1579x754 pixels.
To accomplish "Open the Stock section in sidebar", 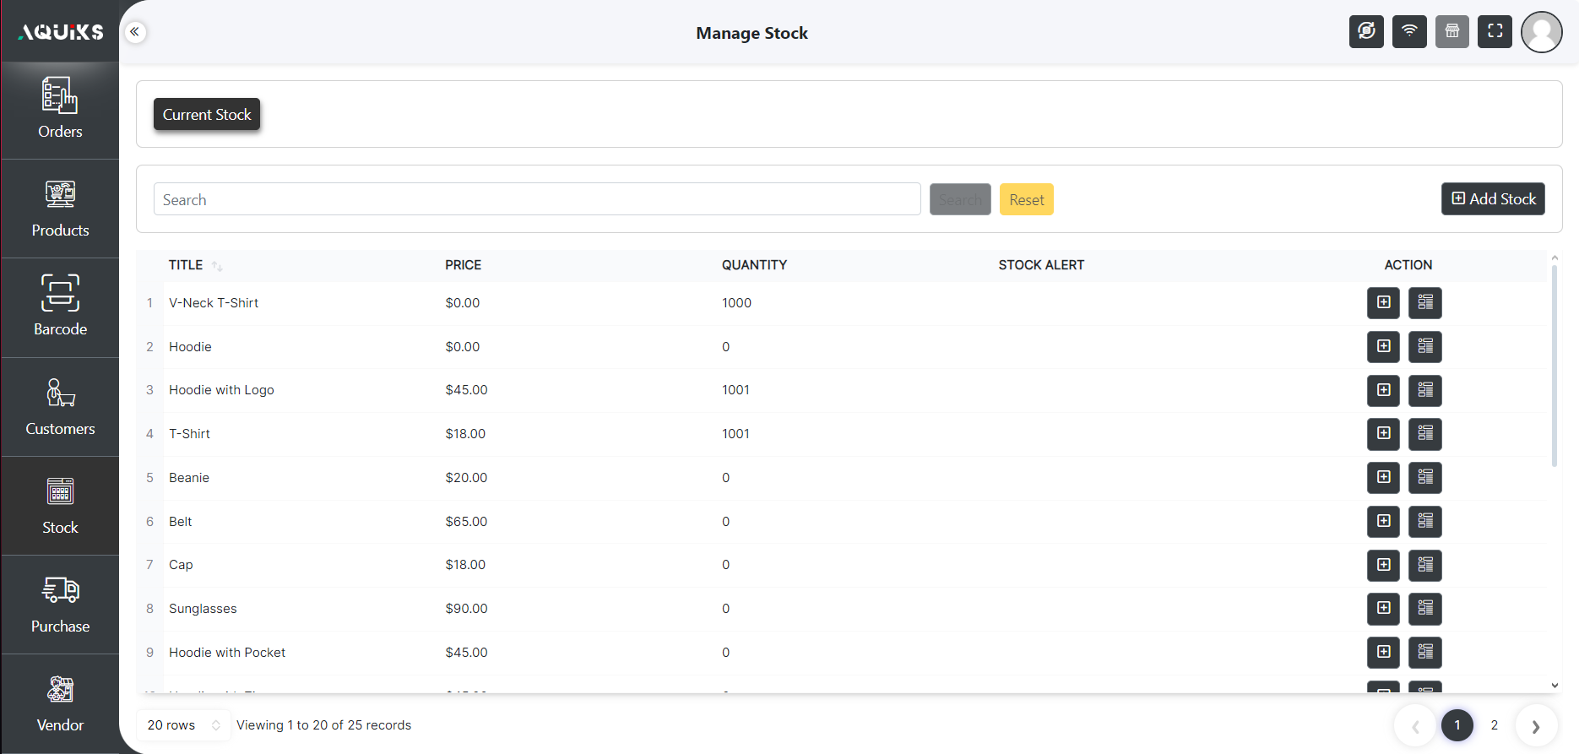I will [60, 506].
